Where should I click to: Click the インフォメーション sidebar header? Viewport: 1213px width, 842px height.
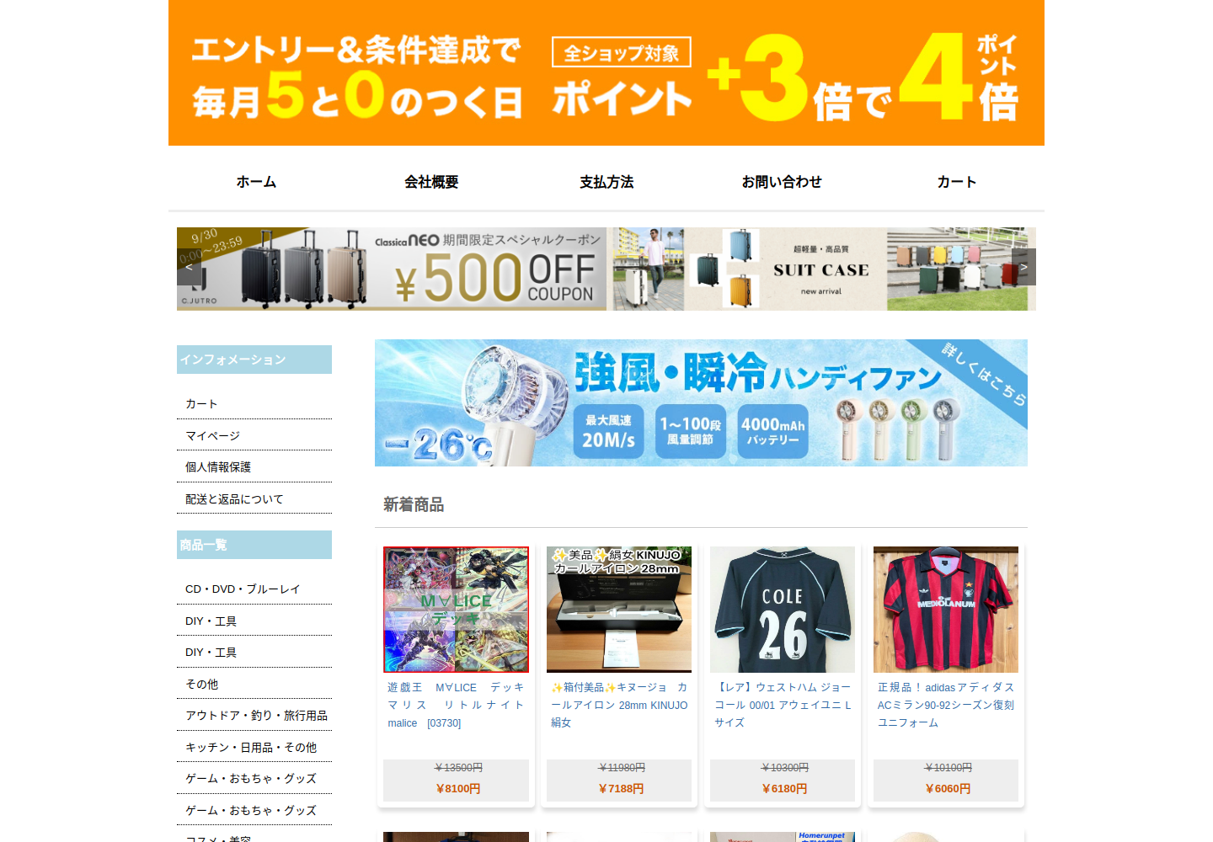pos(254,360)
